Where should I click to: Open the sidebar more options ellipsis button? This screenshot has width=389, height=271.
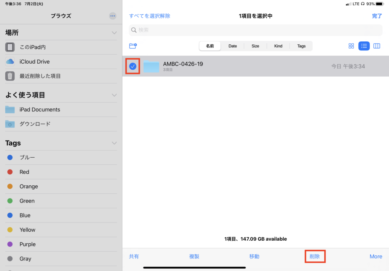coord(112,16)
